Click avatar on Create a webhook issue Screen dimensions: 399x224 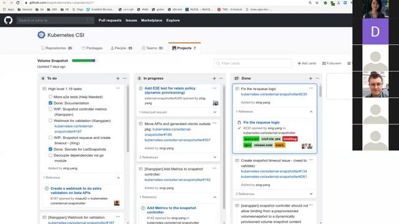pos(117,203)
